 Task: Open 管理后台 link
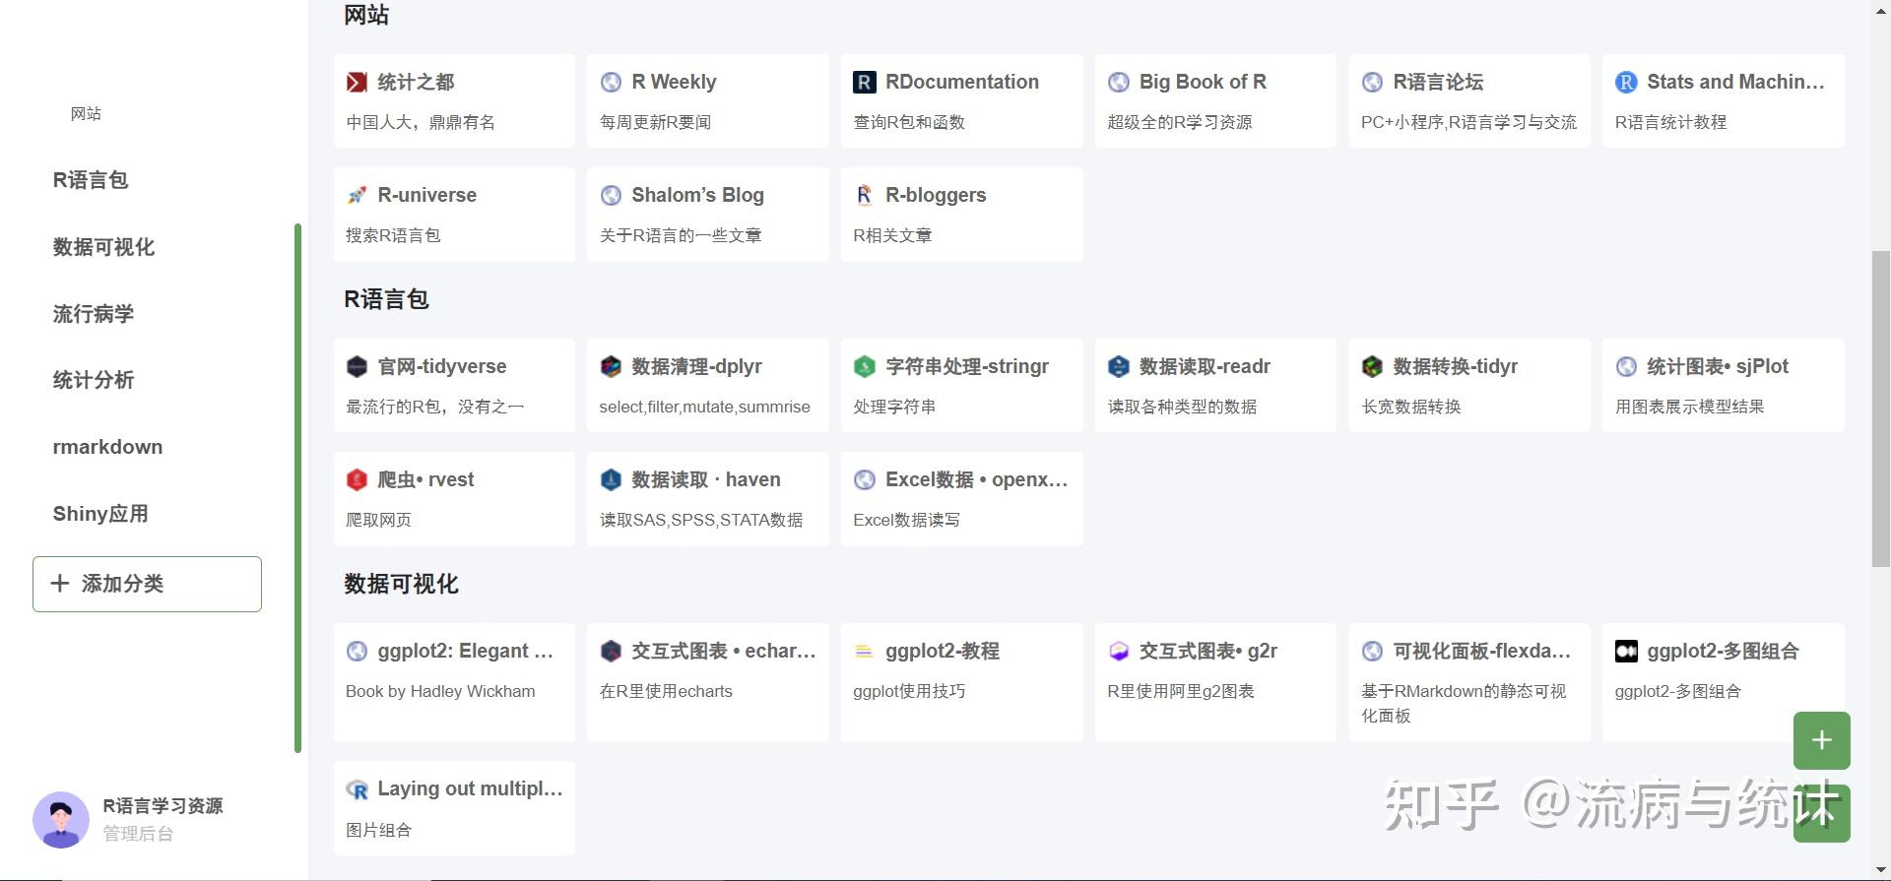(x=138, y=834)
